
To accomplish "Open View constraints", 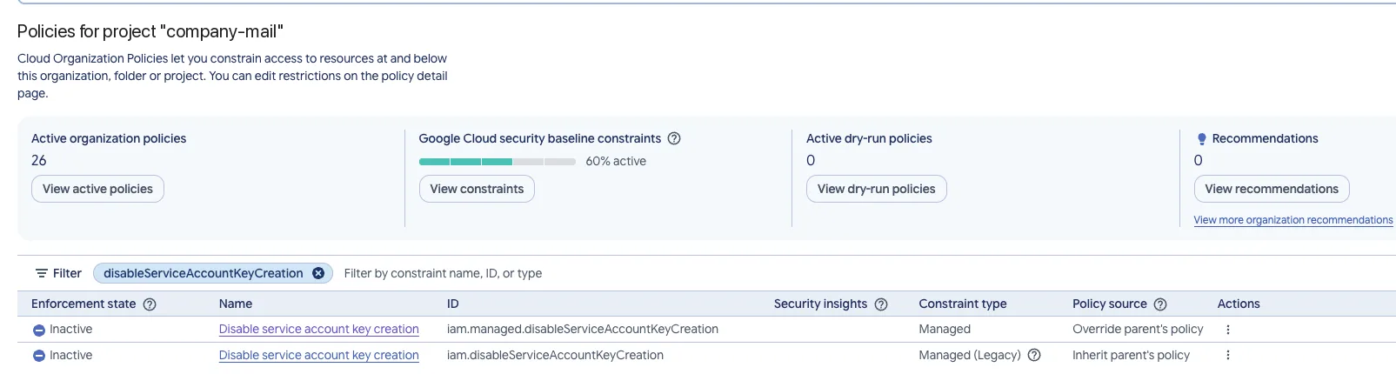I will (477, 189).
